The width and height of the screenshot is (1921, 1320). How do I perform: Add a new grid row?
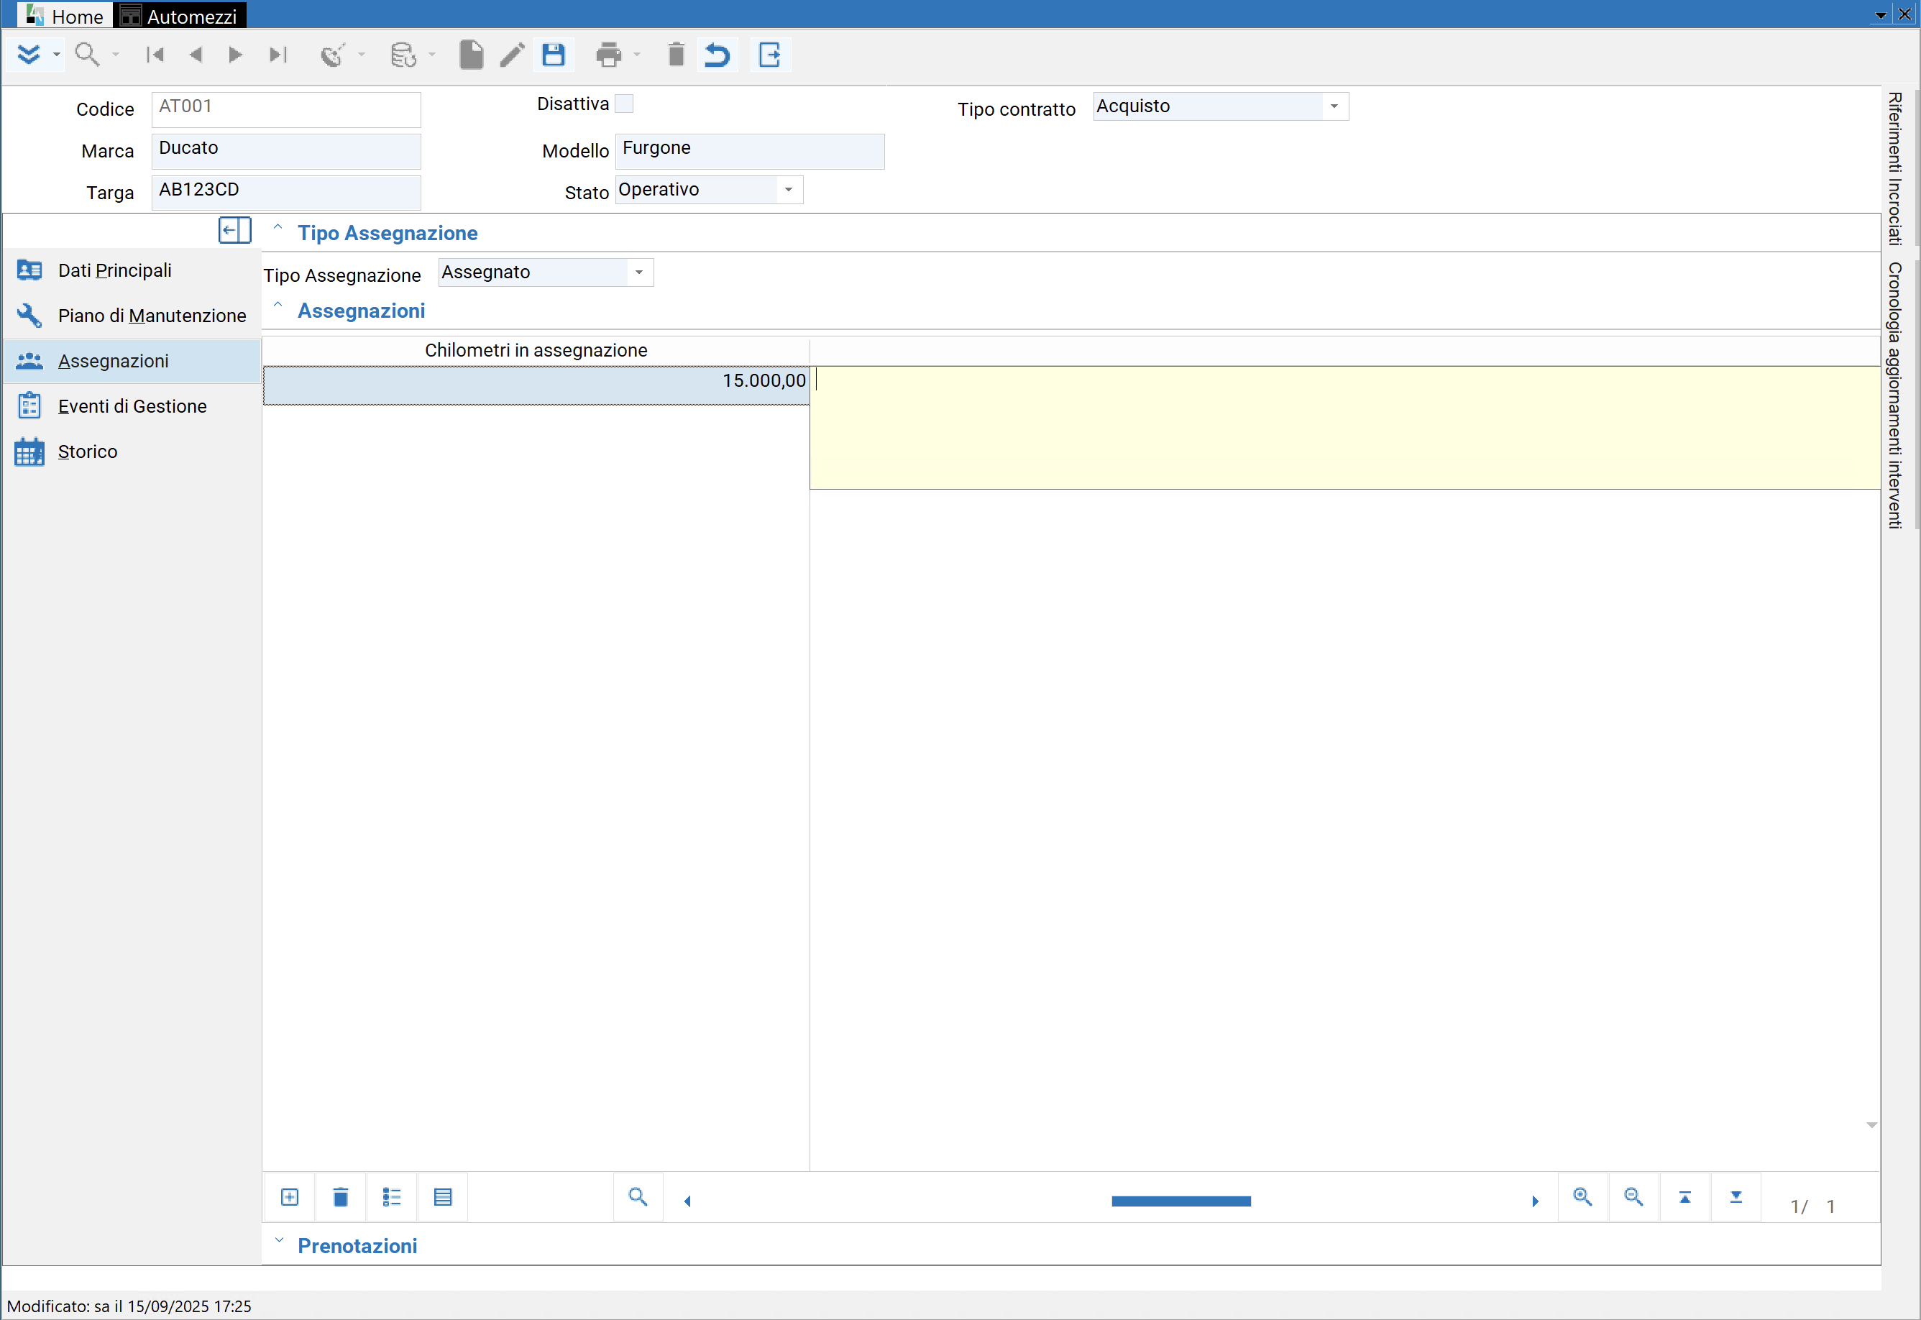pos(290,1197)
